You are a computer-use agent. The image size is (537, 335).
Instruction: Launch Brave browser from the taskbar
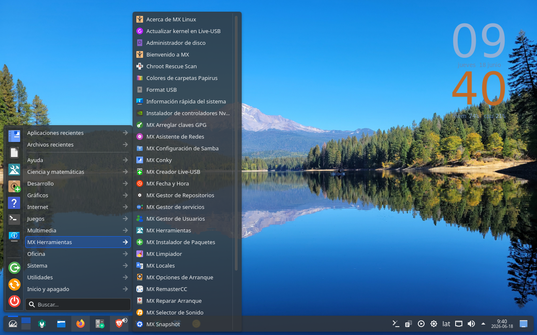coord(119,324)
